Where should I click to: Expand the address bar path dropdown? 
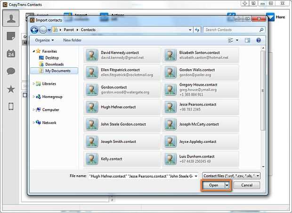click(190, 30)
